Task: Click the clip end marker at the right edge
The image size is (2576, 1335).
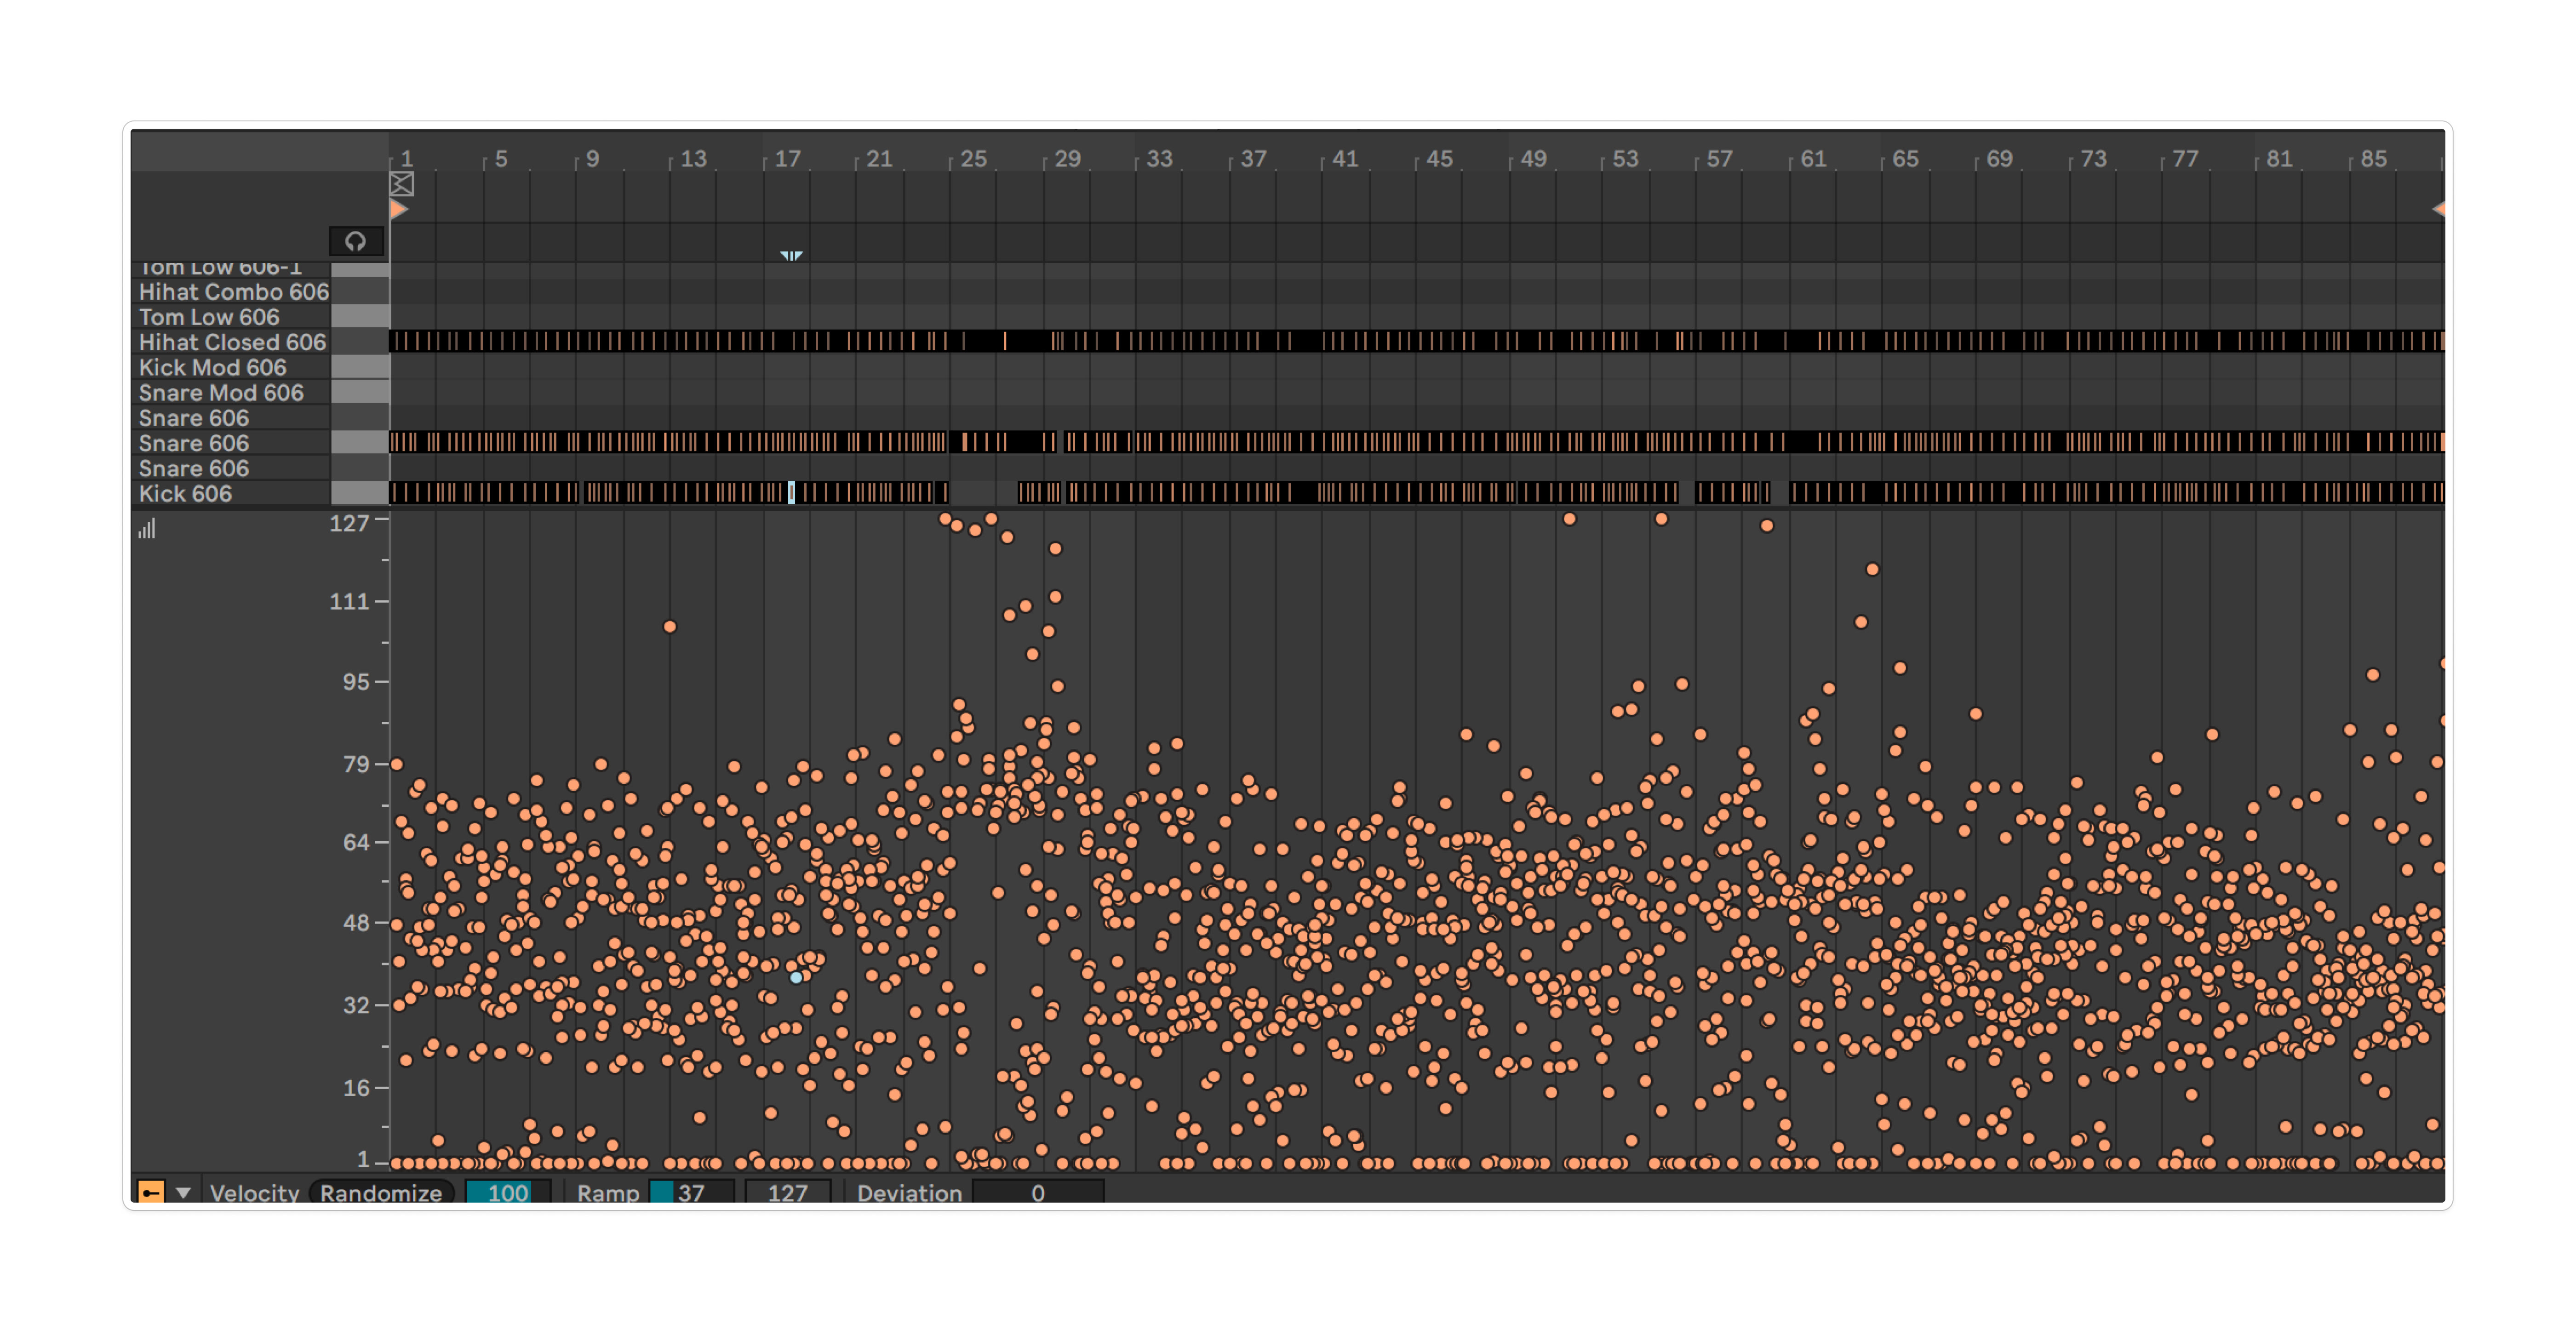Action: (x=2439, y=209)
